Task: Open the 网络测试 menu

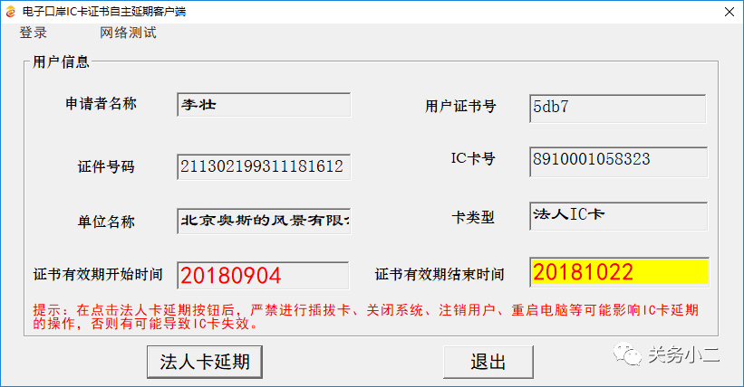Action: 128,33
